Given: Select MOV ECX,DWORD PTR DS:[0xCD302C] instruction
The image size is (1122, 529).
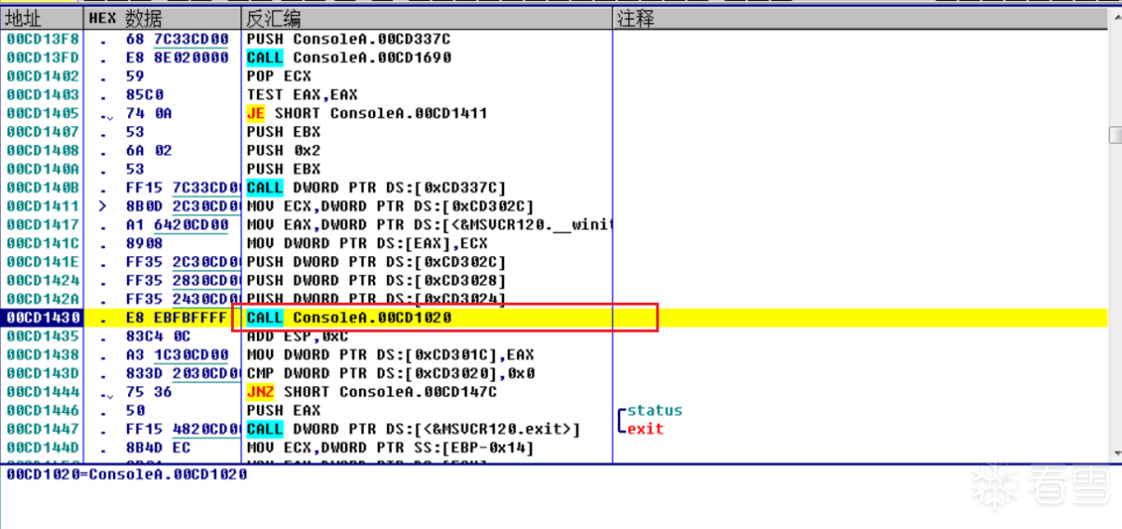Looking at the screenshot, I should coord(390,207).
